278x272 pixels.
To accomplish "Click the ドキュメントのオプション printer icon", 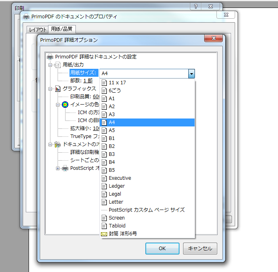I will pos(58,144).
